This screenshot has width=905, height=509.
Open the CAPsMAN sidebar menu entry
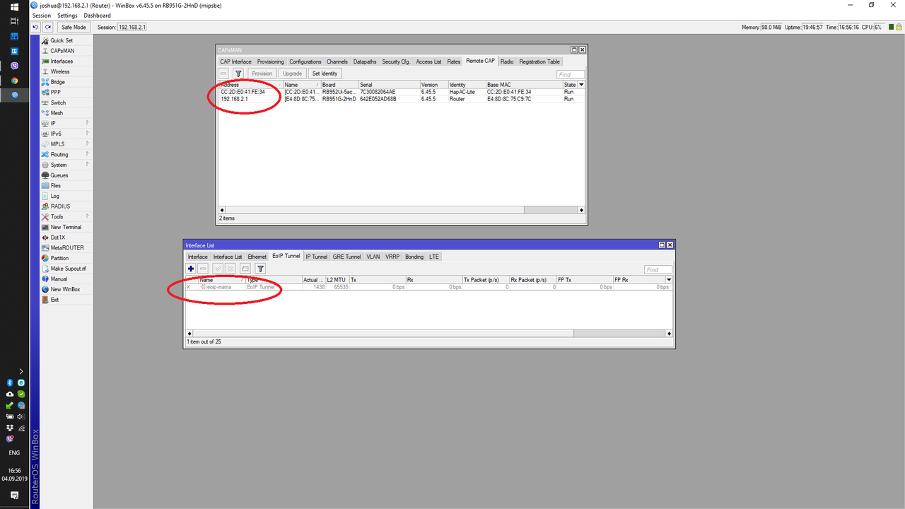pos(62,51)
